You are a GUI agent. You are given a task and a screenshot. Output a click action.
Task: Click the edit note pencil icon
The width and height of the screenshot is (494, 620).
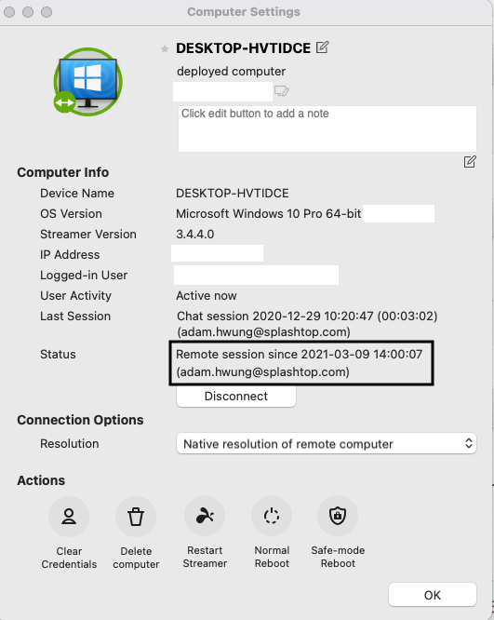click(470, 162)
